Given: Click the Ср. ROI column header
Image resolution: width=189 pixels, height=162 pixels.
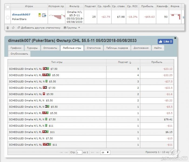Looking at the screenshot, I should tap(132, 6).
